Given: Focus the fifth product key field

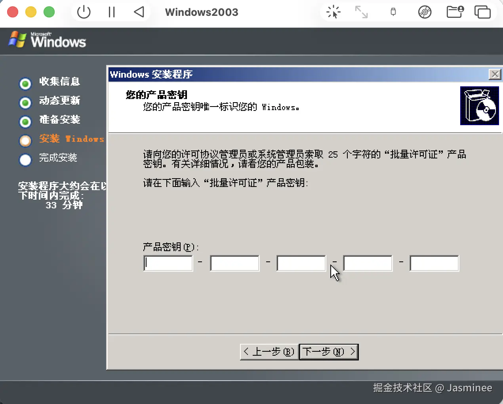Looking at the screenshot, I should pos(434,263).
